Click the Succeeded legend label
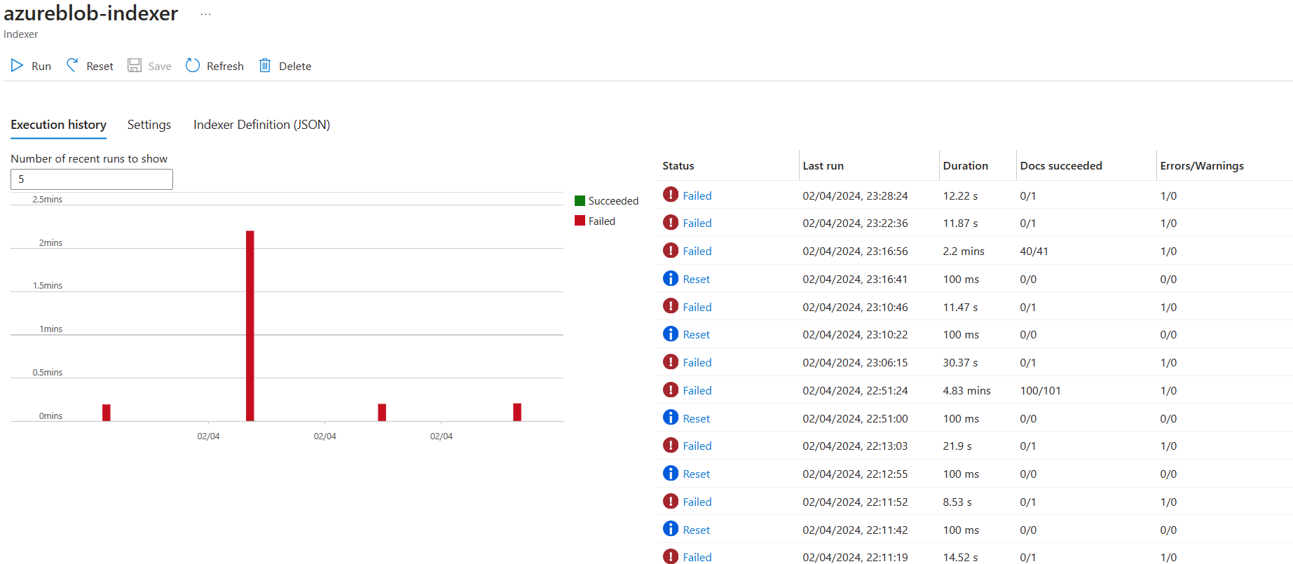This screenshot has height=564, width=1293. (613, 201)
